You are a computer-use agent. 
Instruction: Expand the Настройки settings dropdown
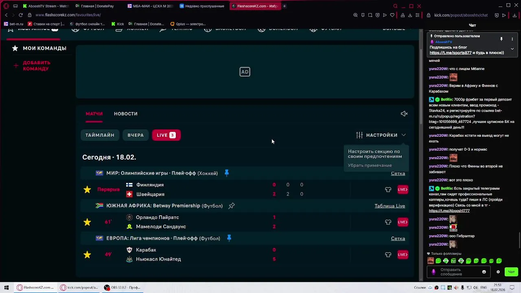[381, 135]
